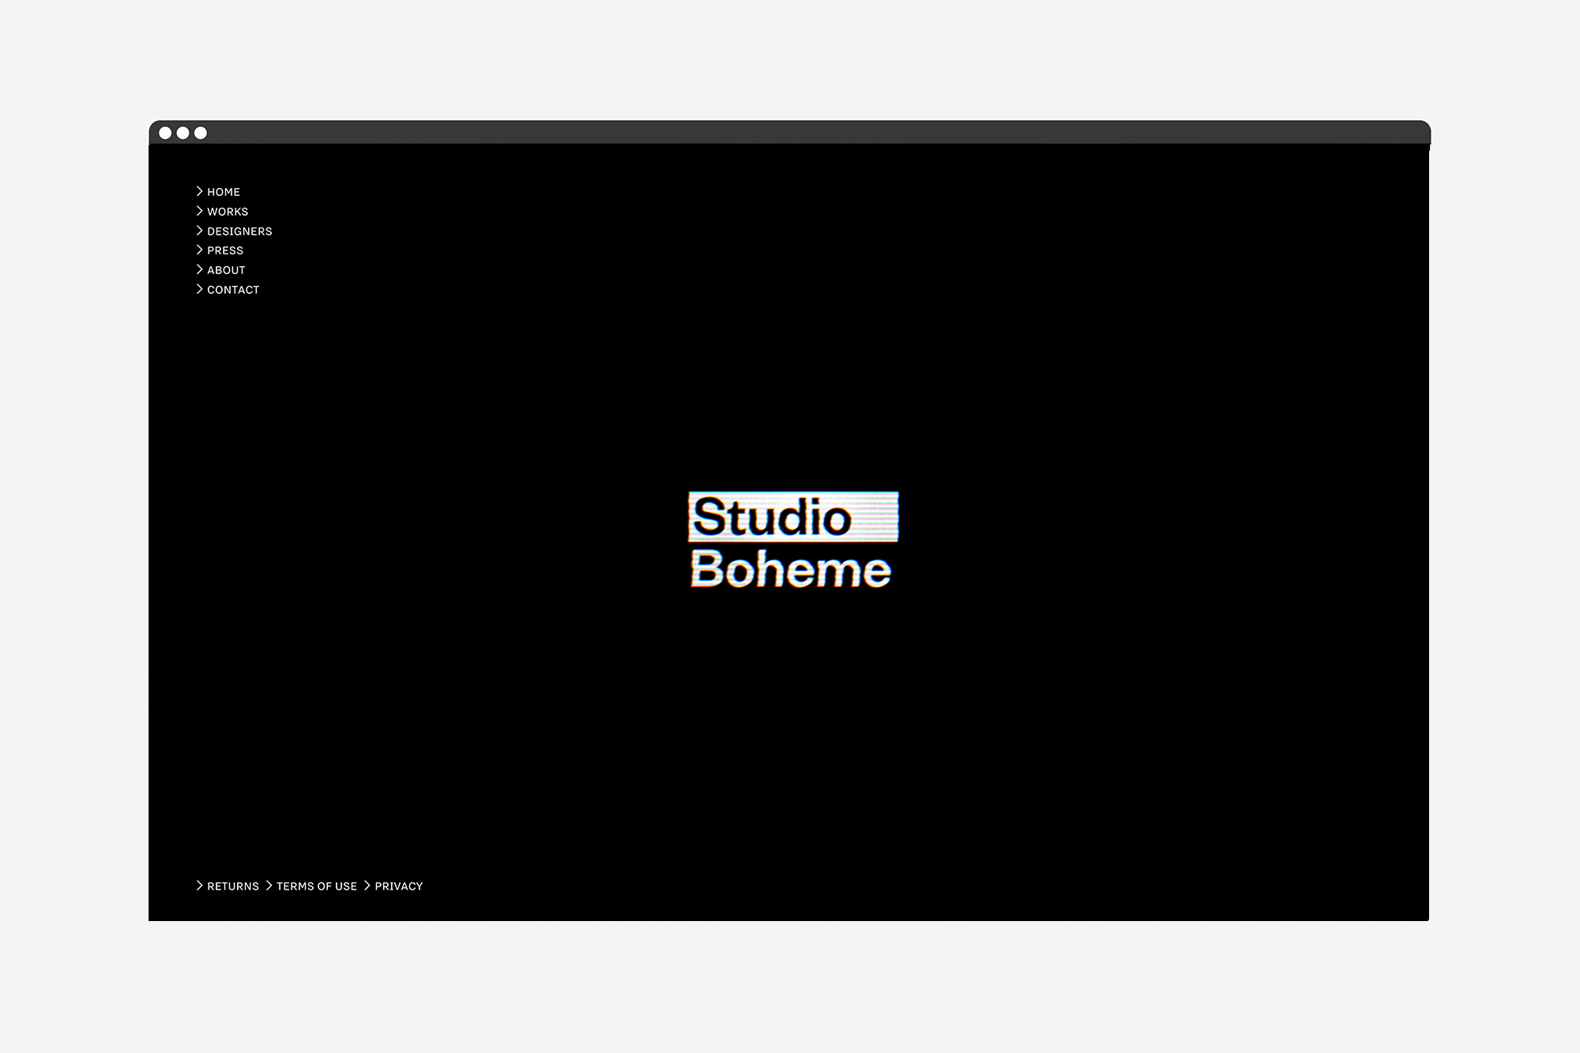View the TERMS OF USE page

(x=317, y=886)
